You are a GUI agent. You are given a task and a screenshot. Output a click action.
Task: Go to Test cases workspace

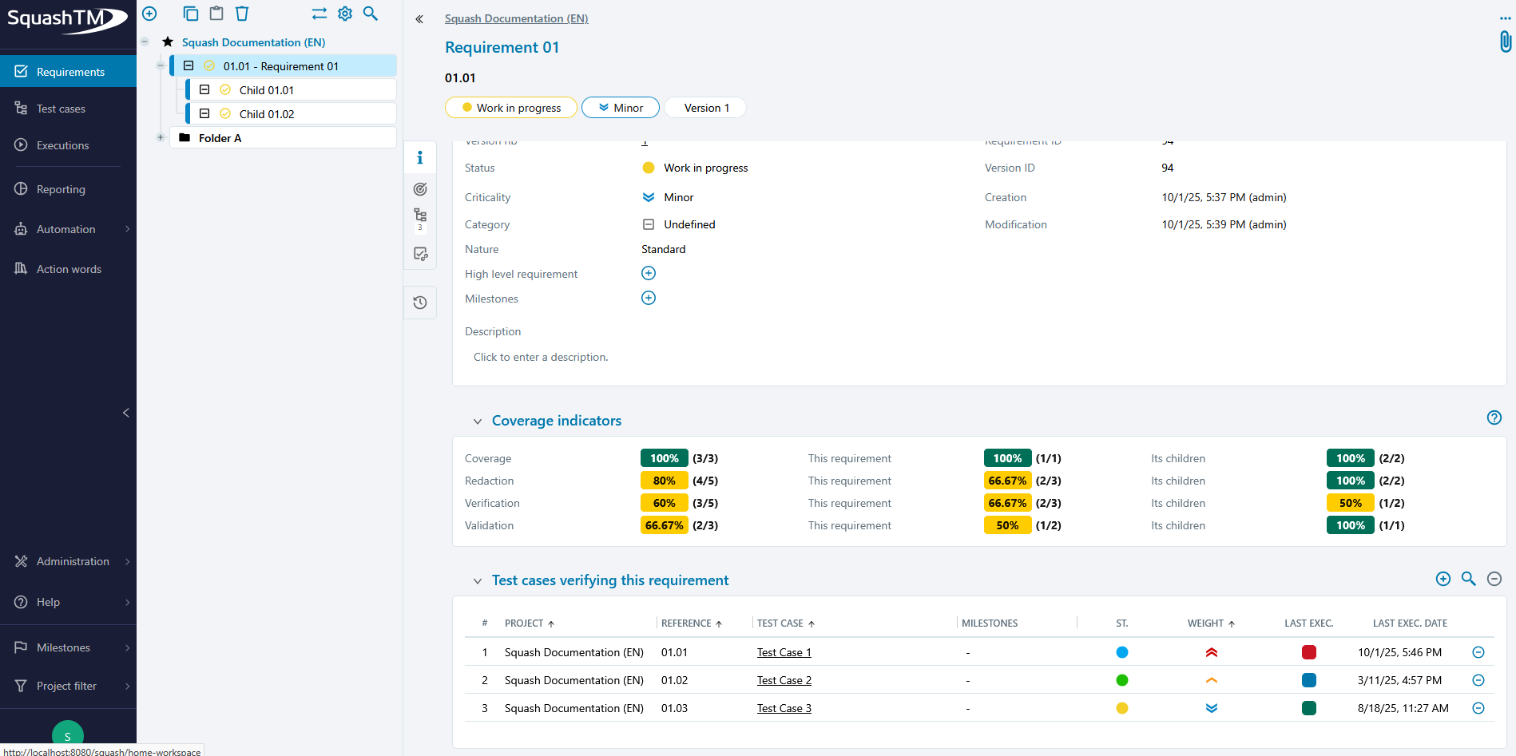(61, 109)
